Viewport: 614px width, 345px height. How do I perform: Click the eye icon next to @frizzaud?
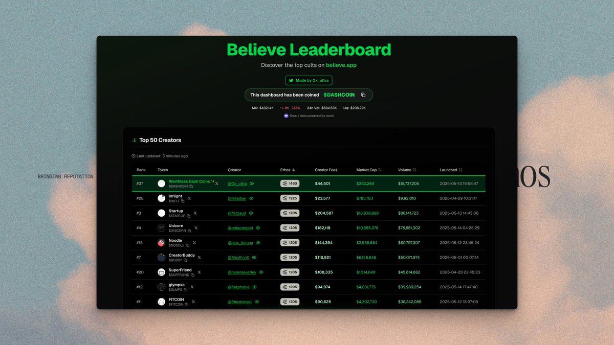click(x=251, y=213)
